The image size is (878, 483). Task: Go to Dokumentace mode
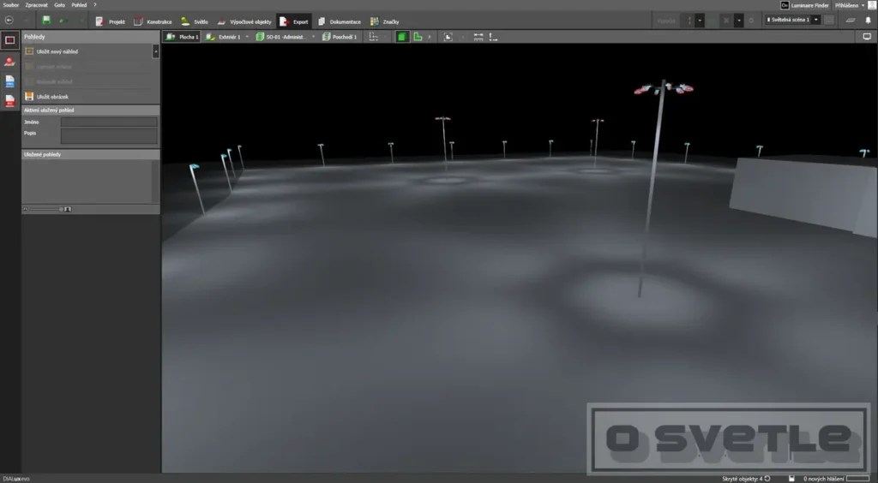tap(340, 21)
